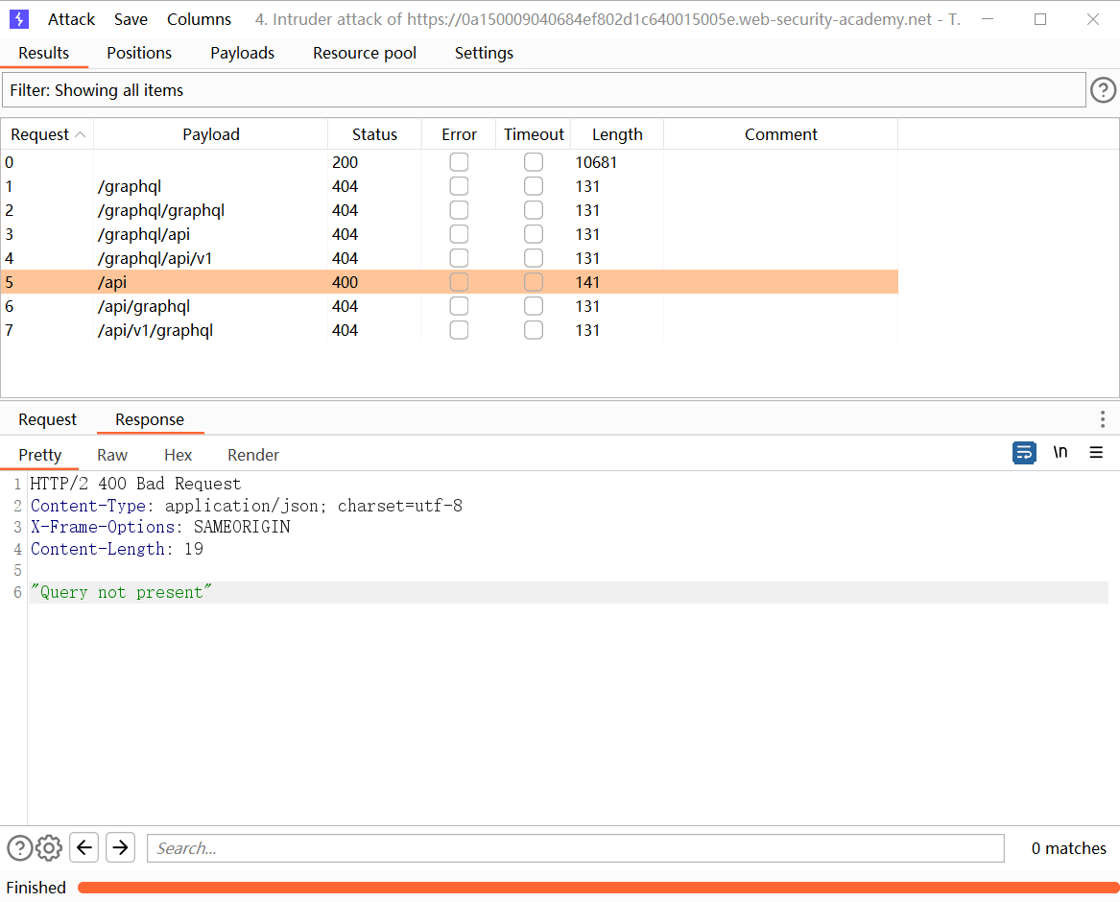Sort results by Request column header
Viewport: 1120px width, 902px height.
click(x=46, y=134)
